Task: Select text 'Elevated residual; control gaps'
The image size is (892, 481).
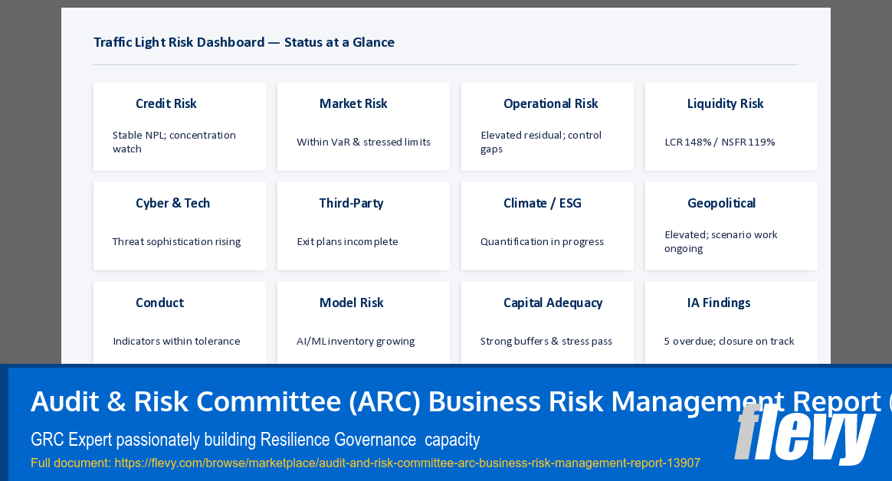Action: tap(541, 142)
